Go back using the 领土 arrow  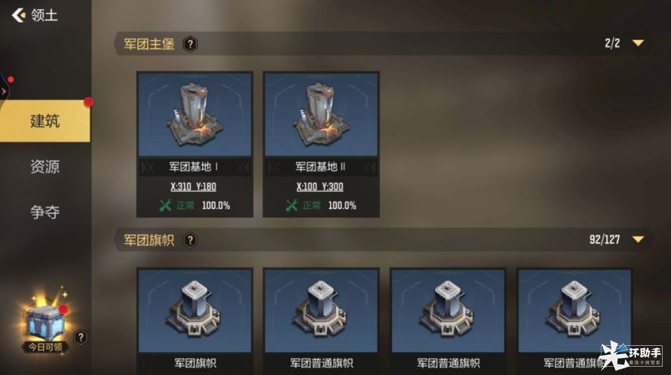coord(18,16)
